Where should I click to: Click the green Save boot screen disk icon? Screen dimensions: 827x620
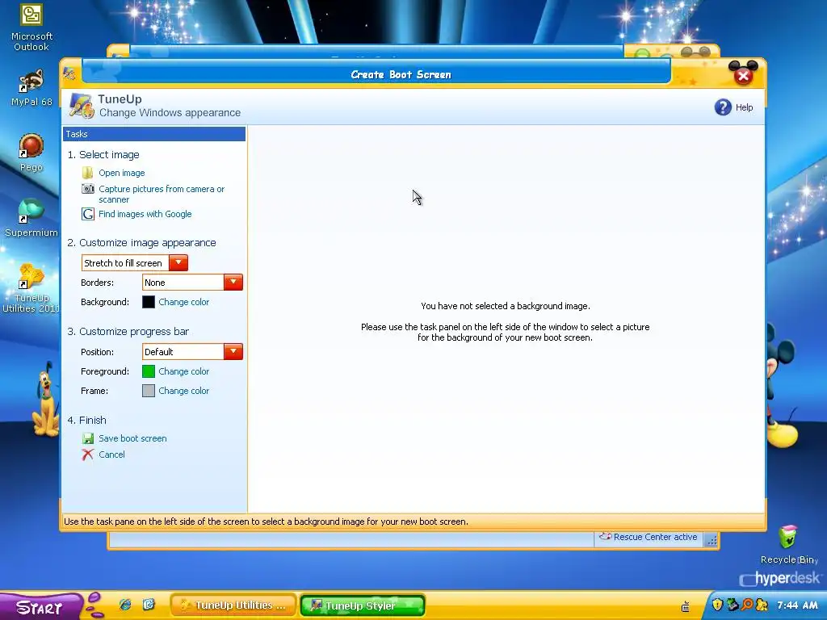(x=87, y=438)
